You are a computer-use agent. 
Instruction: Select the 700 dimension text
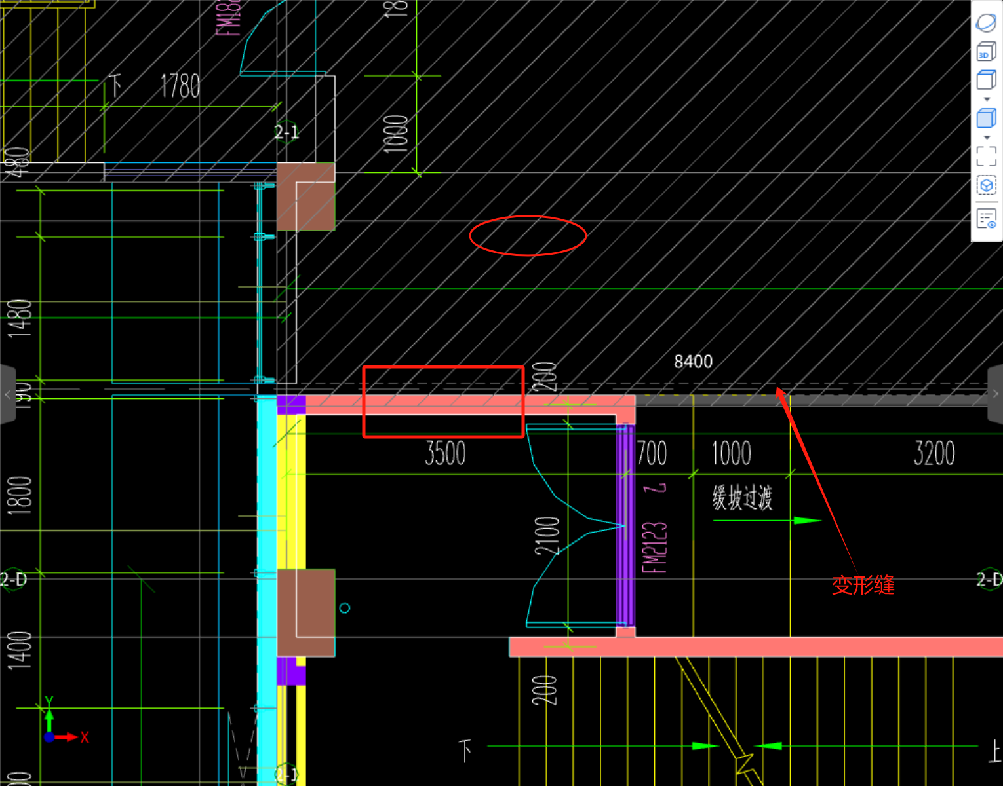point(652,453)
